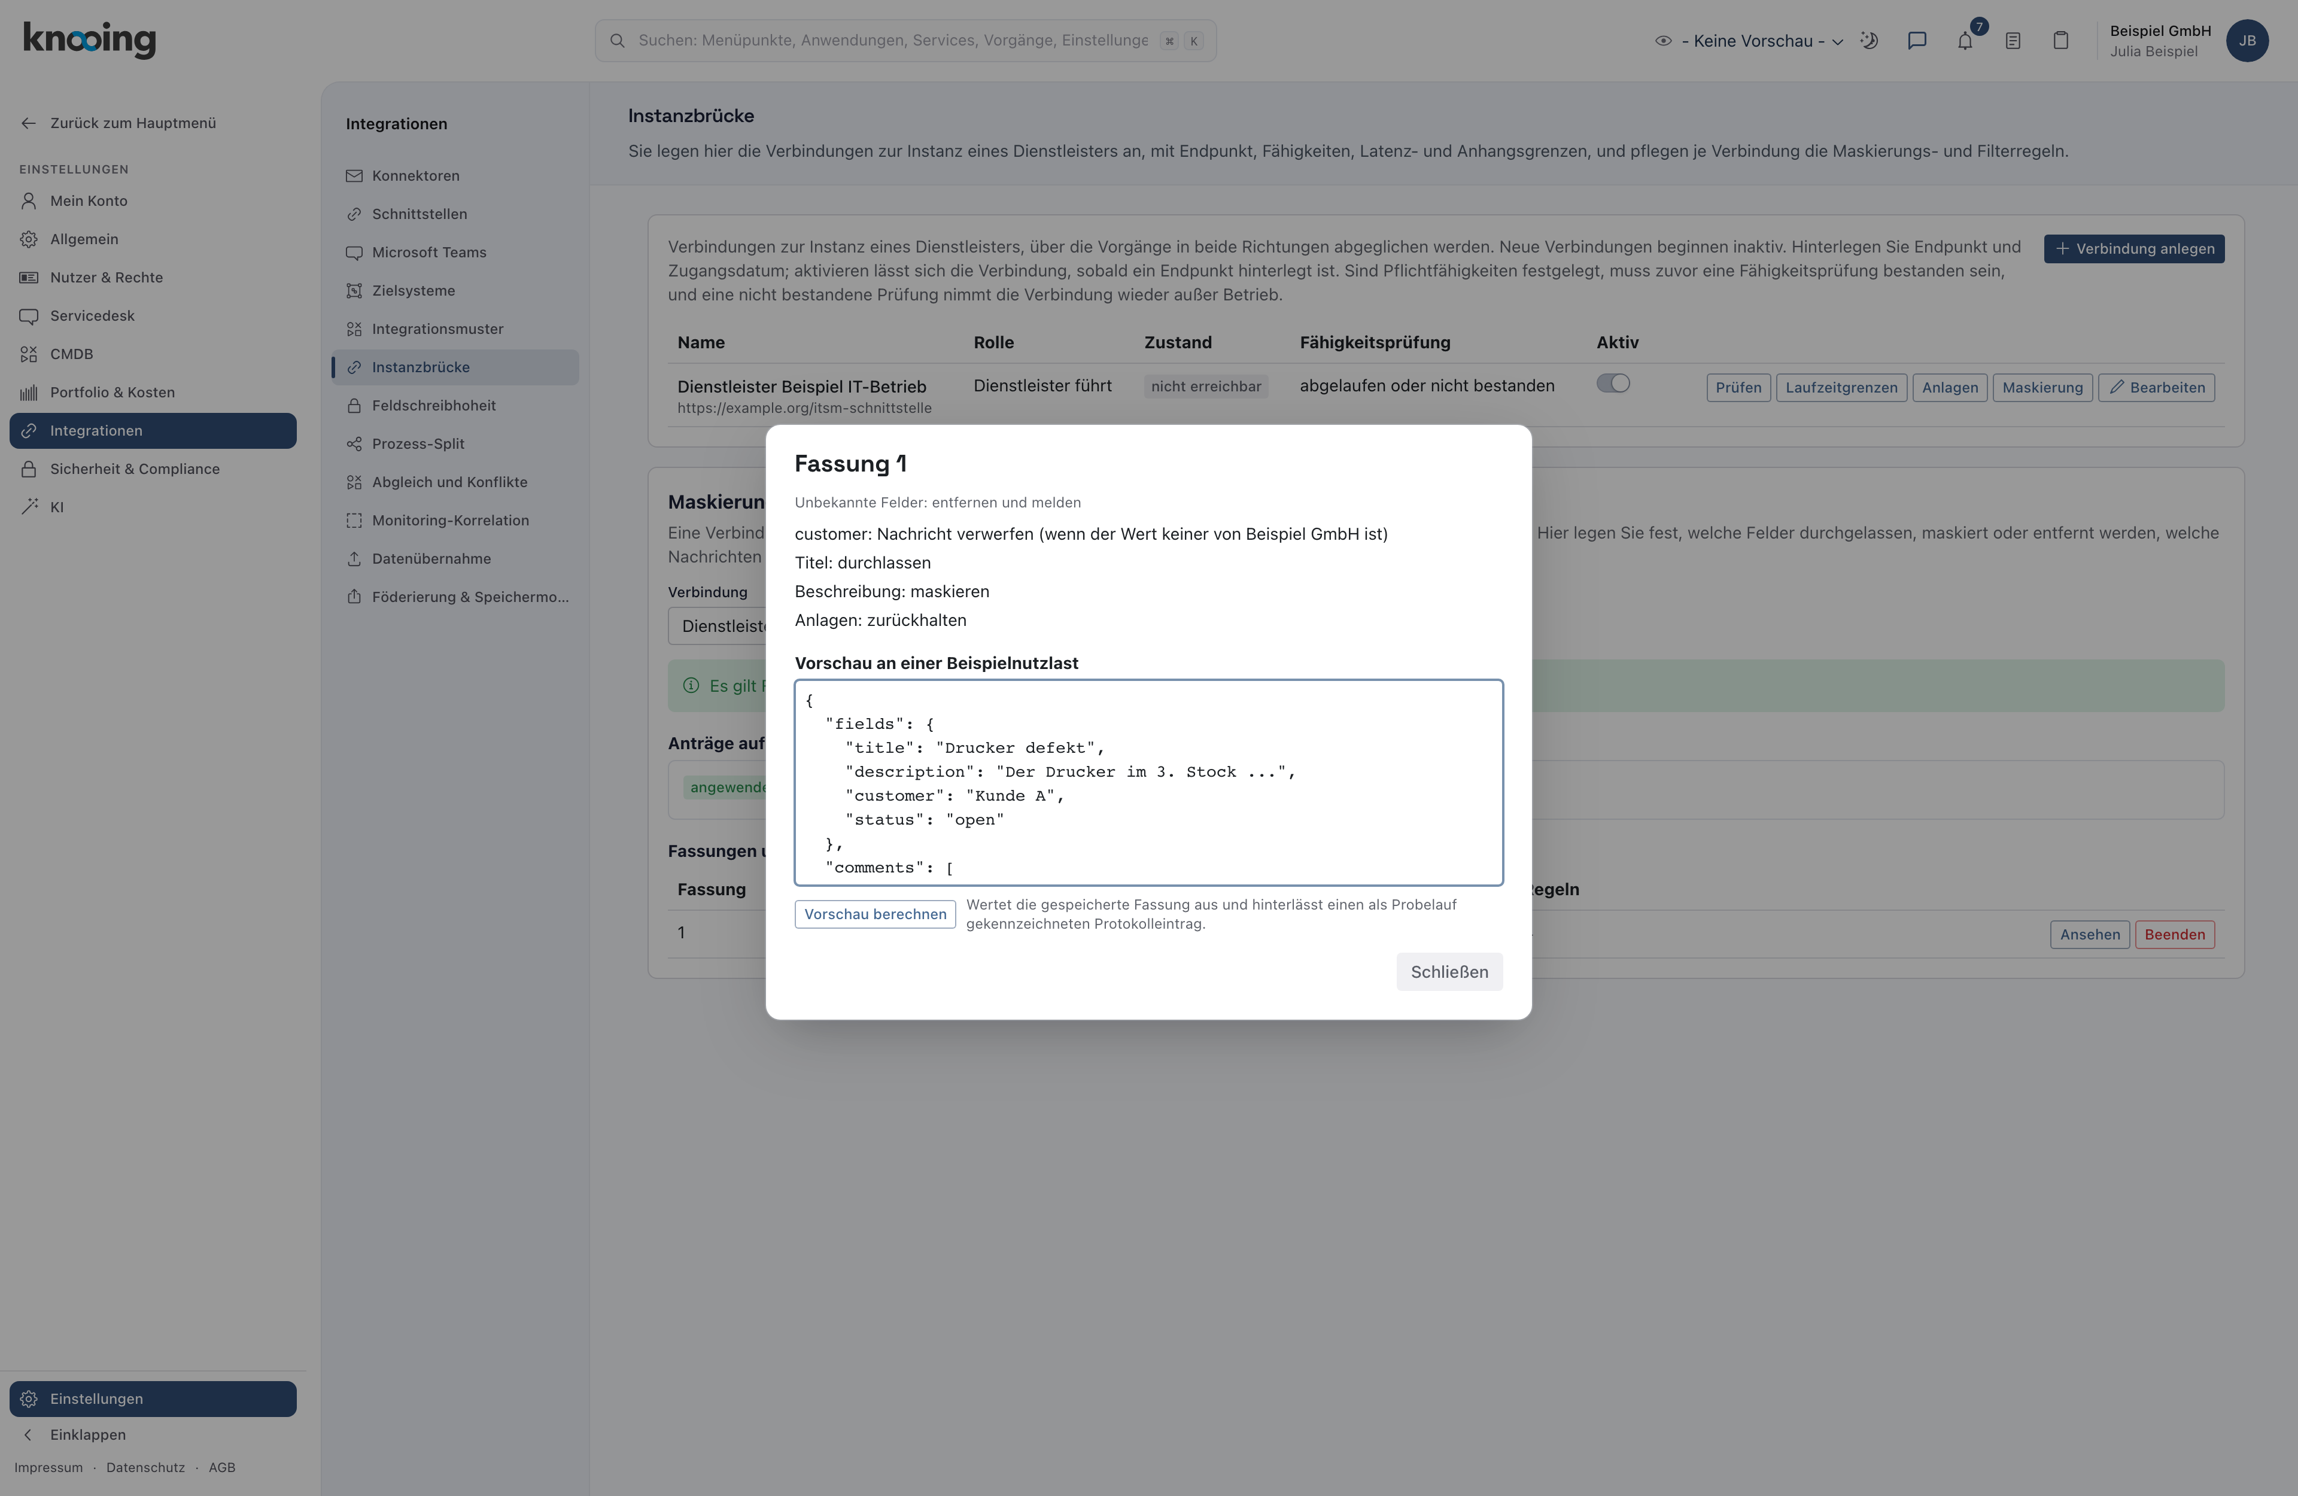The height and width of the screenshot is (1496, 2298).
Task: Click the Mein Konto person icon
Action: [x=29, y=201]
